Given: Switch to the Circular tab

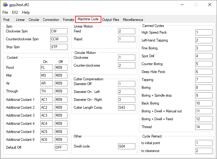Looking at the screenshot, I should 34,20.
